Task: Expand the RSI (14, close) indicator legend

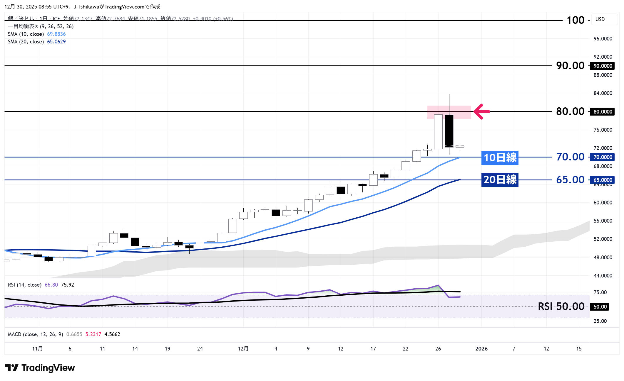Action: 24,285
